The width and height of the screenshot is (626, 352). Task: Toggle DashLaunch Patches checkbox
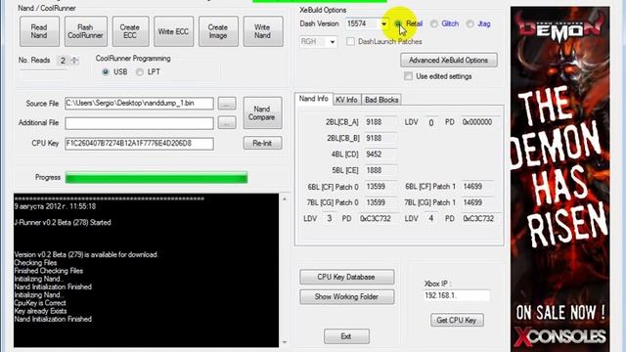[x=350, y=41]
